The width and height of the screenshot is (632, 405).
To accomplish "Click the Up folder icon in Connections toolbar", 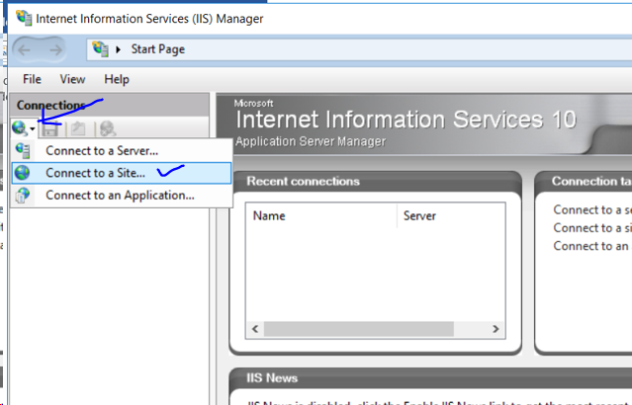I will 78,128.
